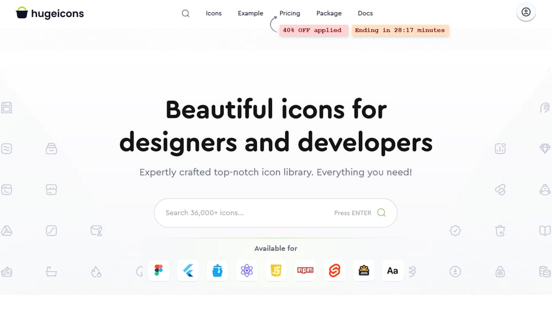
Task: Select the npm package icon
Action: pyautogui.click(x=305, y=270)
